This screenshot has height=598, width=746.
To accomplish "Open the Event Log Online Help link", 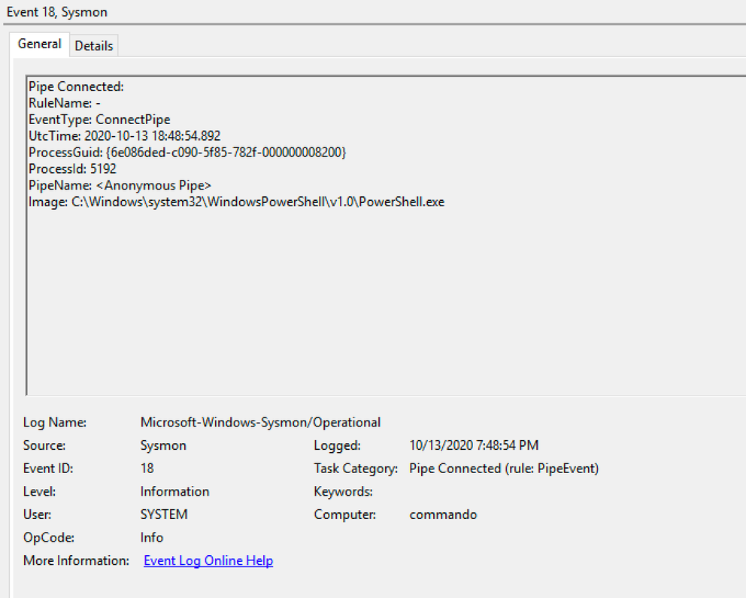I will click(208, 560).
